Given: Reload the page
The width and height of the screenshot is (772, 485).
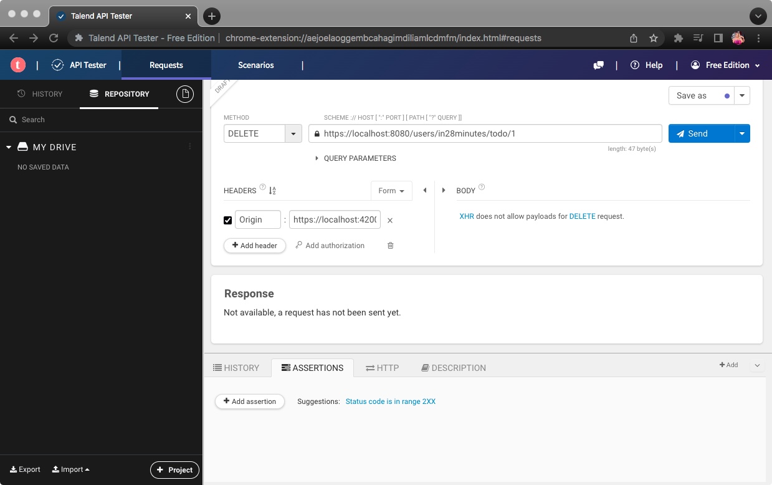Looking at the screenshot, I should tap(54, 38).
